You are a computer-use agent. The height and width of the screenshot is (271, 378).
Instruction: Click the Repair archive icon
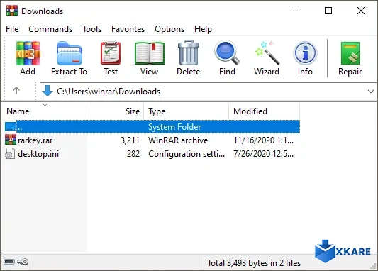[350, 53]
